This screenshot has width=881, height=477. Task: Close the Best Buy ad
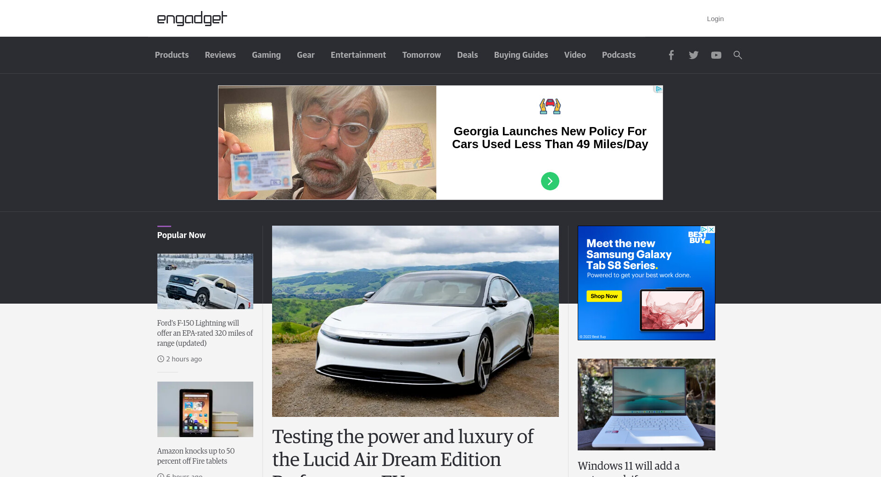[711, 229]
